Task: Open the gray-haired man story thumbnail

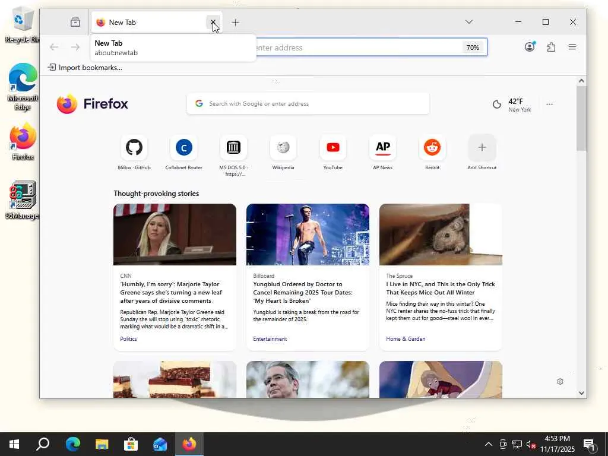Action: coord(308,379)
